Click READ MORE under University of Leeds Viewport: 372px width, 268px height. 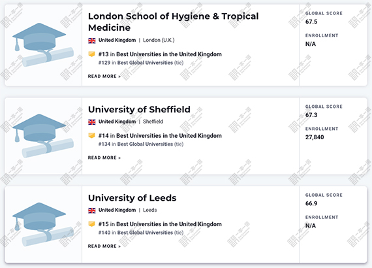pos(104,246)
